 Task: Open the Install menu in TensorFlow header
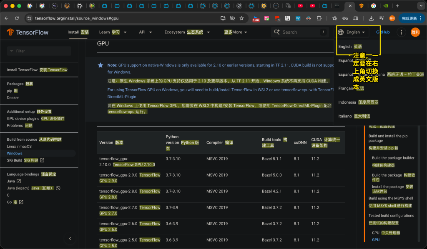78,32
